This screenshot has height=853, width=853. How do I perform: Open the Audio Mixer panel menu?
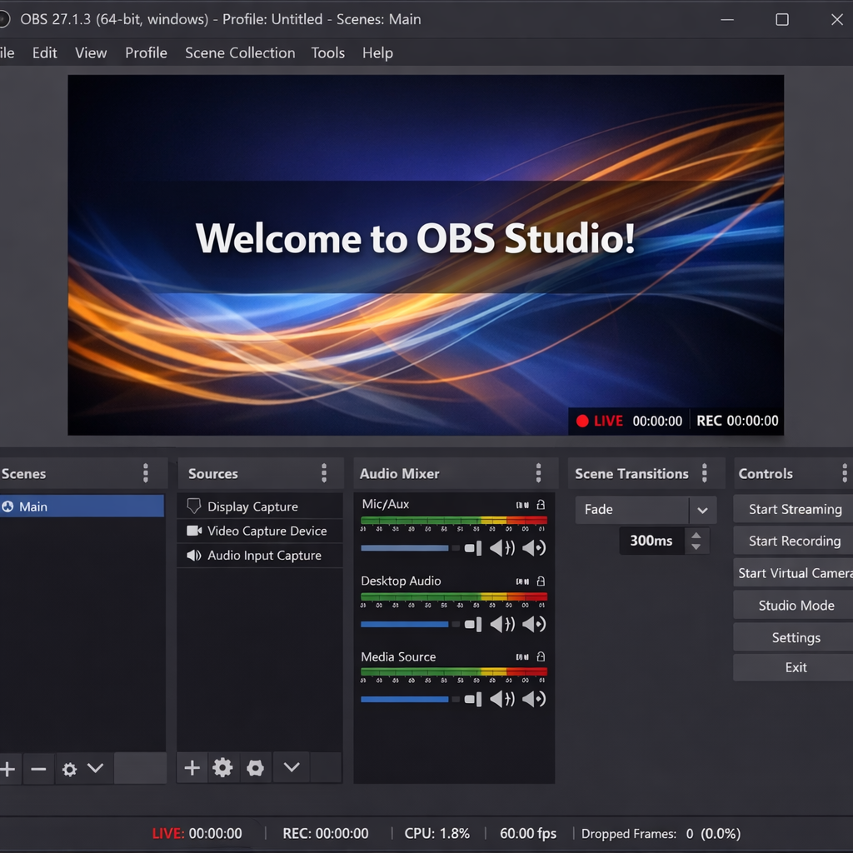[x=541, y=473]
